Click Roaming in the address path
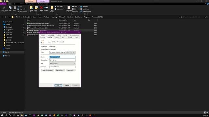209x117 pixels. [54, 17]
